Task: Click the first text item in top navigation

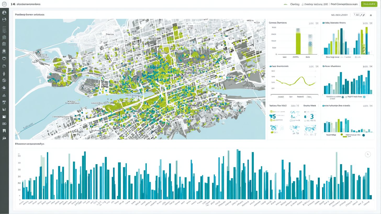Action: pos(295,4)
